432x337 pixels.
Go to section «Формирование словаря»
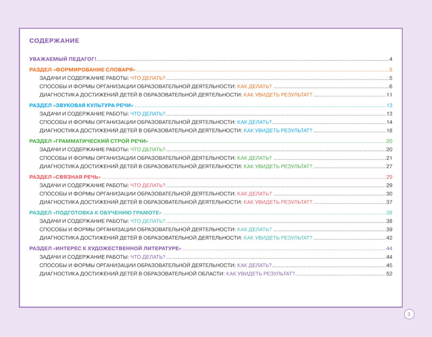82,70
